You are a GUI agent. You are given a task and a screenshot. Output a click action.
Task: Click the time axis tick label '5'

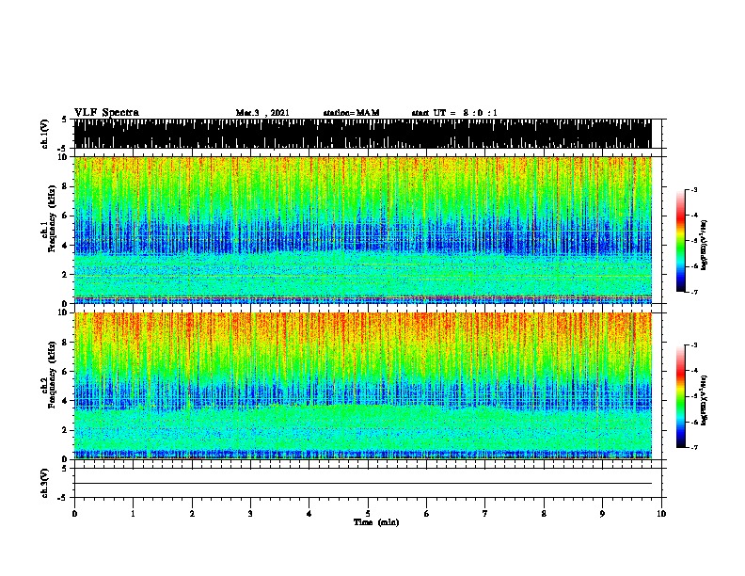tap(368, 513)
